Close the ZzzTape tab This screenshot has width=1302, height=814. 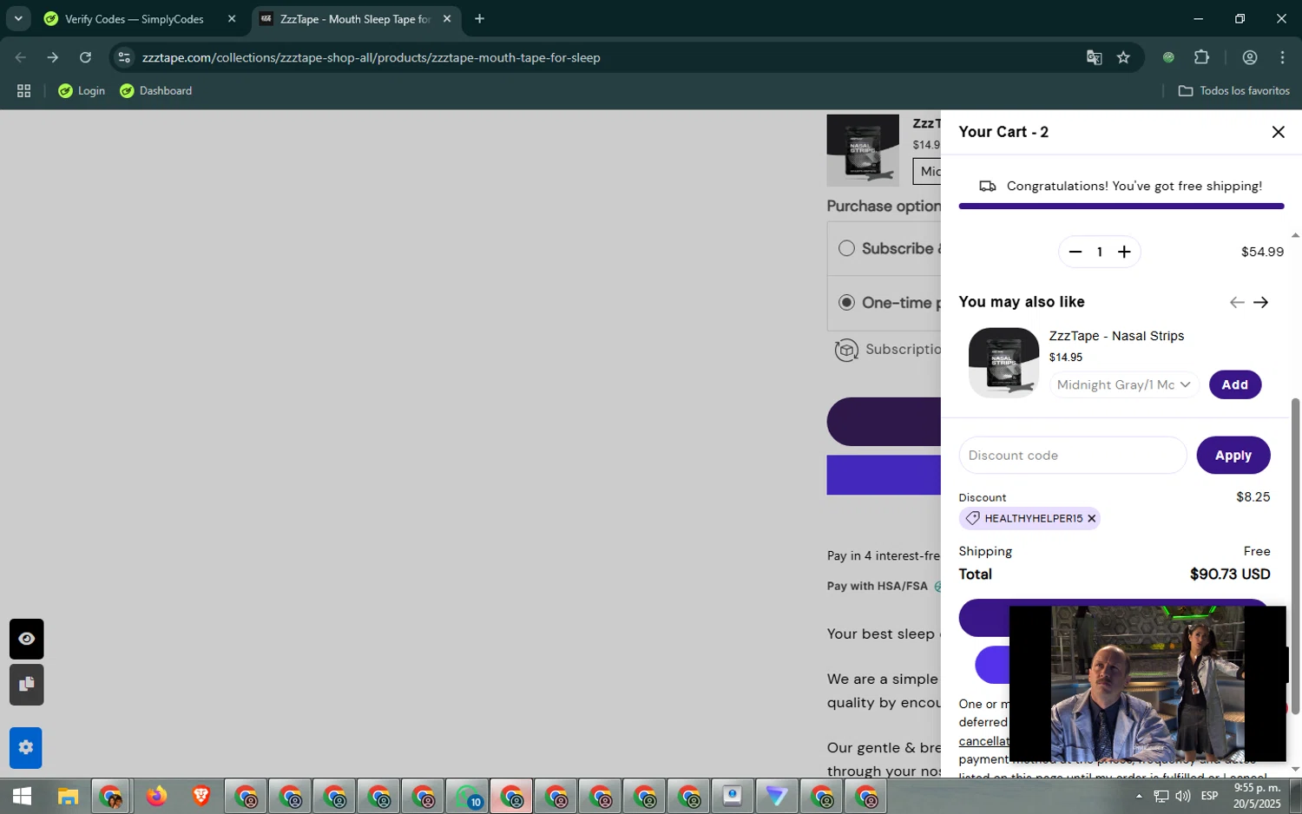tap(446, 19)
